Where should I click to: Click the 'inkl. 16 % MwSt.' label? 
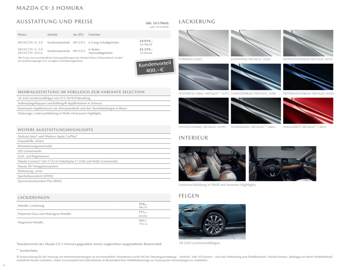tap(157, 23)
